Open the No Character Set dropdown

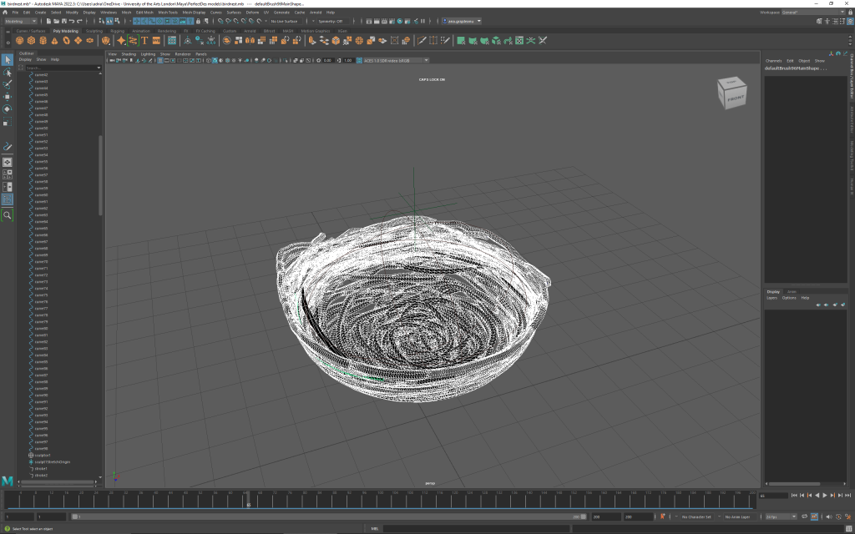696,516
